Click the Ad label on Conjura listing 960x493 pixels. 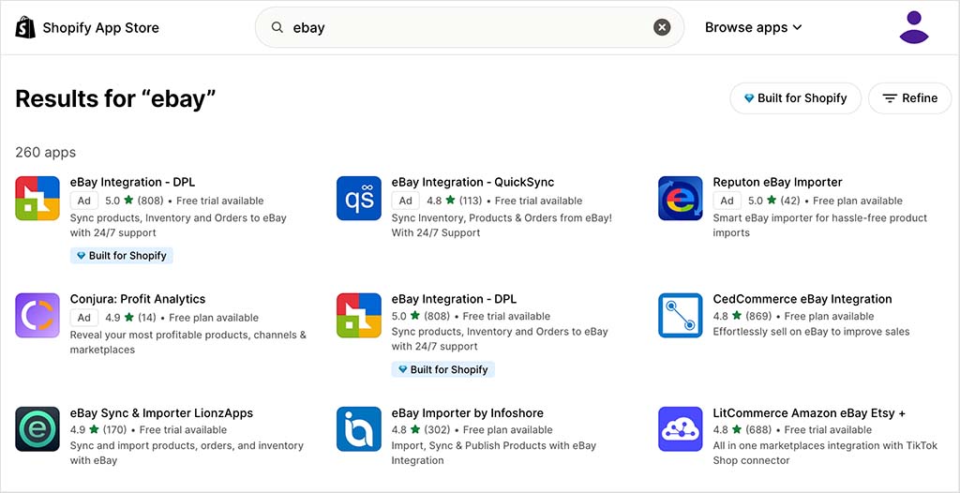pos(83,318)
